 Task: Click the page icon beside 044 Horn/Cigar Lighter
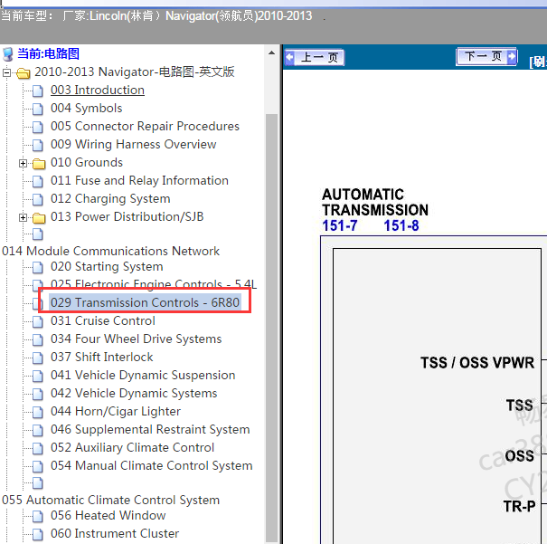click(38, 413)
